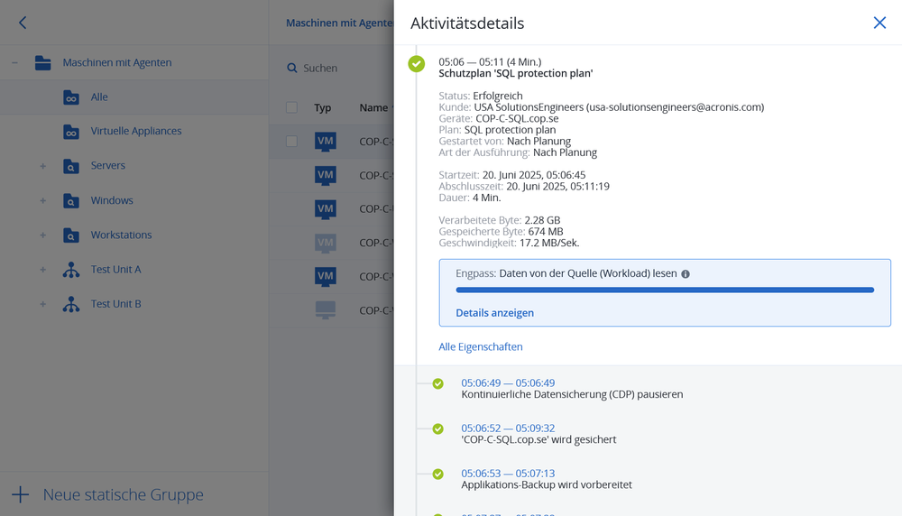Viewport: 902px width, 516px height.
Task: Expand the Servers group
Action: pos(42,166)
